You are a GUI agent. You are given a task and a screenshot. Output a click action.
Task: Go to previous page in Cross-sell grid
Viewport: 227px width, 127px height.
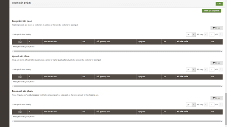[206, 104]
